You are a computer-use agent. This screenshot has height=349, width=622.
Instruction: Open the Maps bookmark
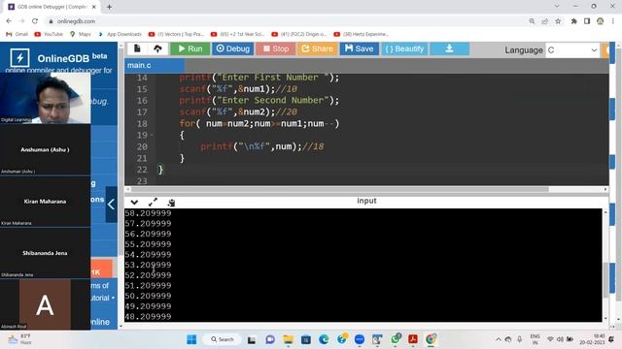pos(81,34)
